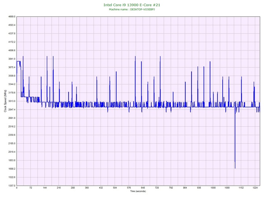The image size is (264, 198).
Task: Click the 2847.4 clock axis label
Action: pyautogui.click(x=12, y=109)
